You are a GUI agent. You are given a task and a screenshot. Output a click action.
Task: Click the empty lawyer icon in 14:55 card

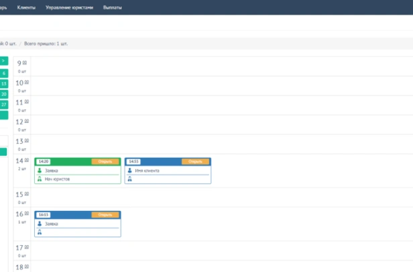pos(129,179)
